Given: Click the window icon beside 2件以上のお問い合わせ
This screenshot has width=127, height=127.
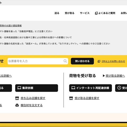Looking at the screenshot, I should (99, 61).
